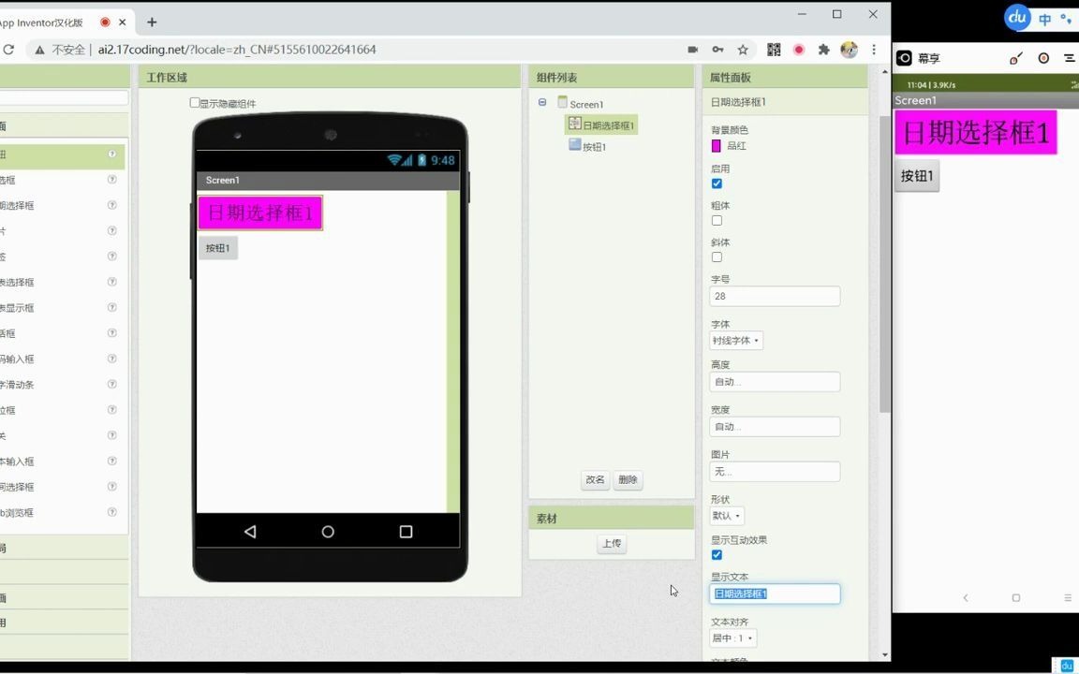This screenshot has height=674, width=1079.
Task: Open the 形状 shape dropdown showing 默认
Action: click(x=726, y=515)
